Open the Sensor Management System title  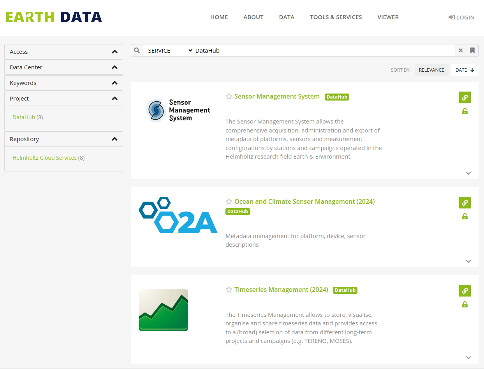tap(277, 96)
